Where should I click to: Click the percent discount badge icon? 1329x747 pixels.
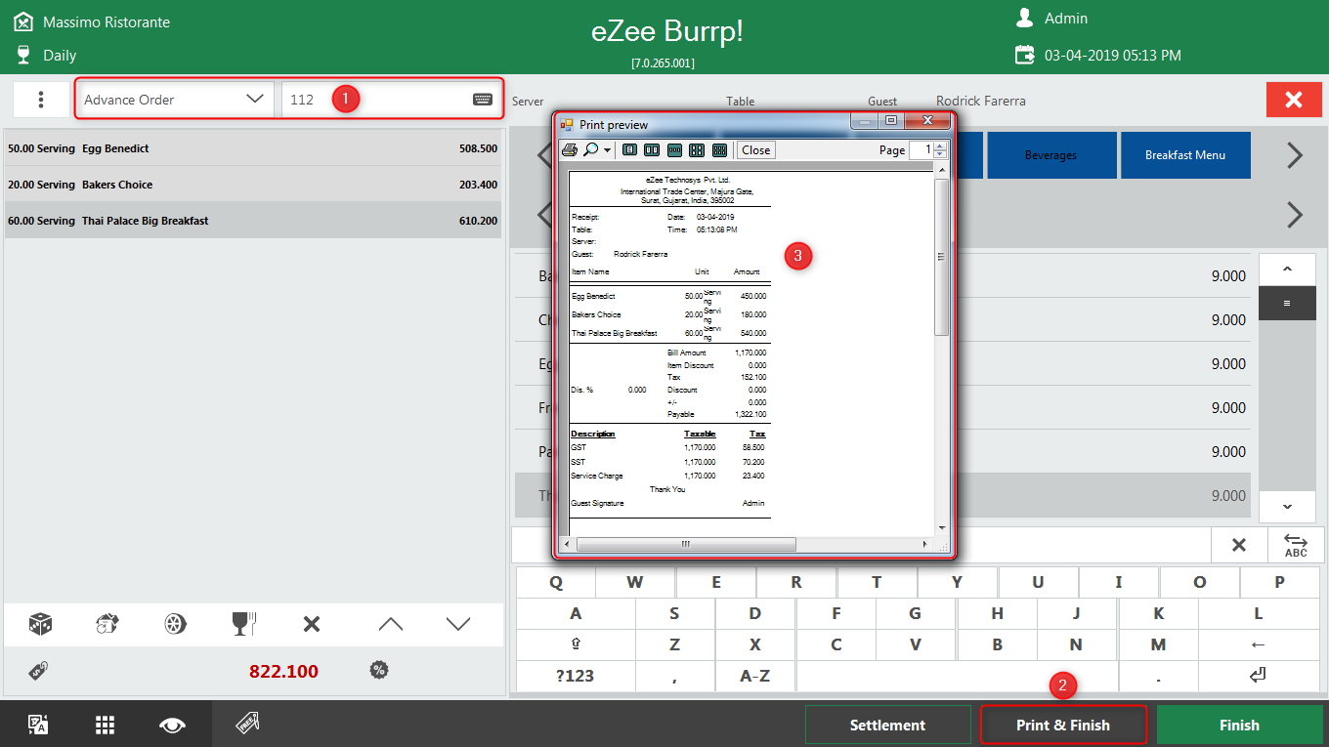click(x=379, y=670)
